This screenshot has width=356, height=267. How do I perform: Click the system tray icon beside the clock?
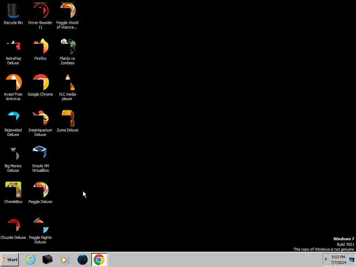click(x=351, y=259)
